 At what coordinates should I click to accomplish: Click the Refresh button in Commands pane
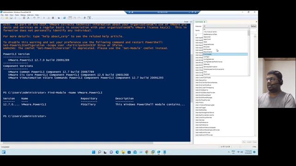tap(253, 26)
